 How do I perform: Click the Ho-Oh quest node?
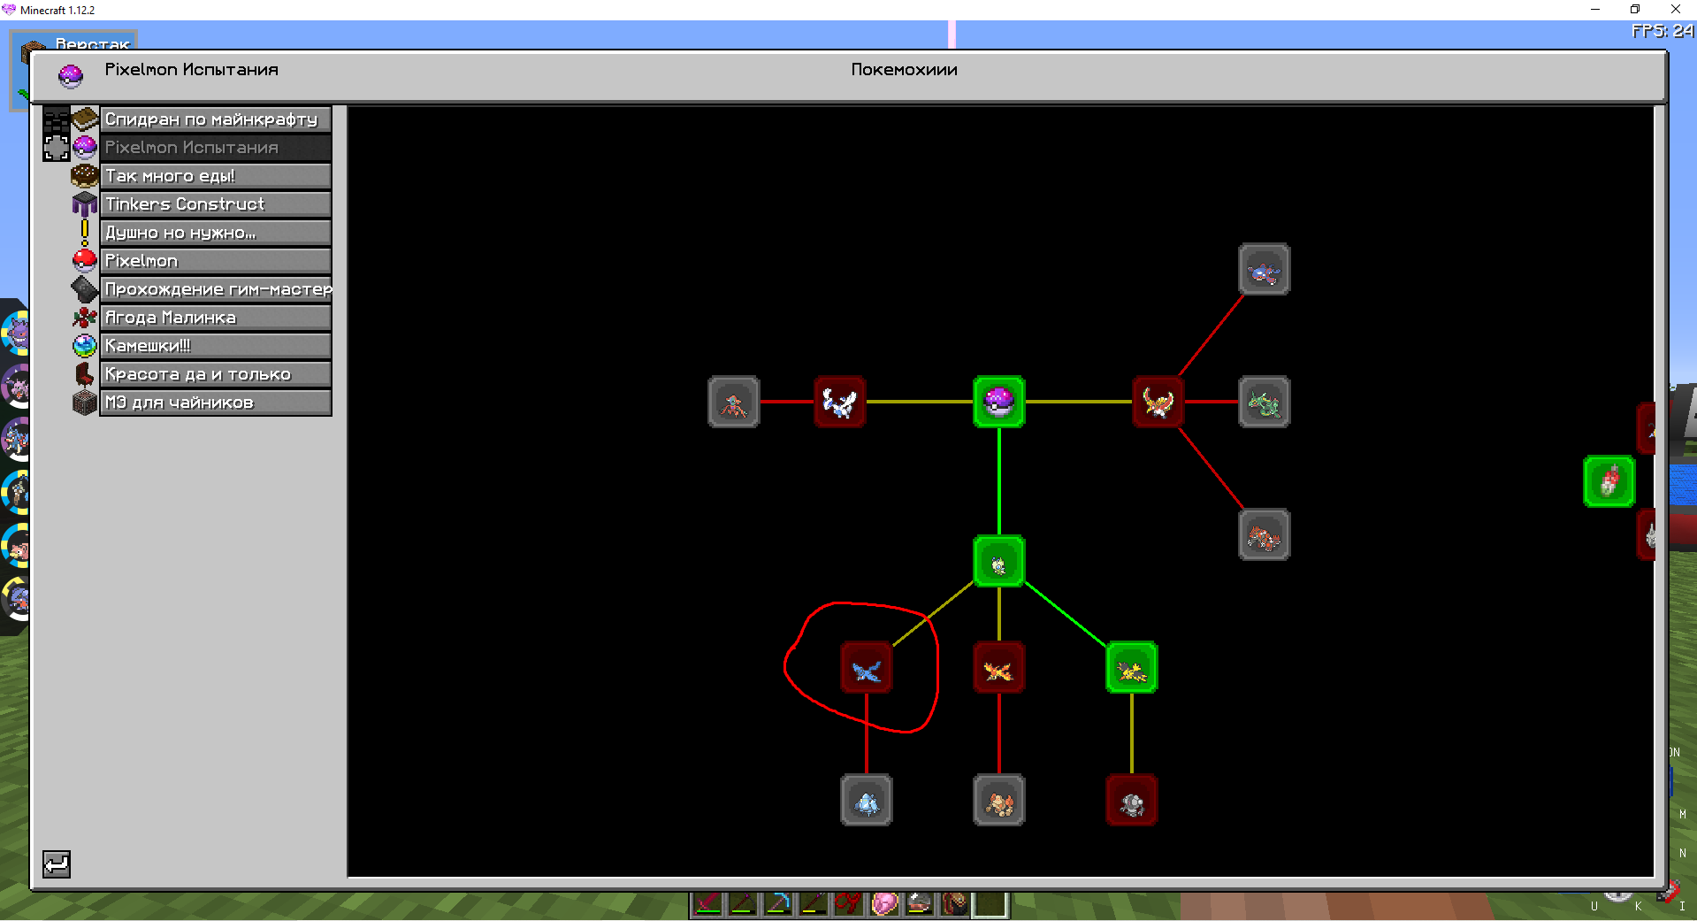1158,402
